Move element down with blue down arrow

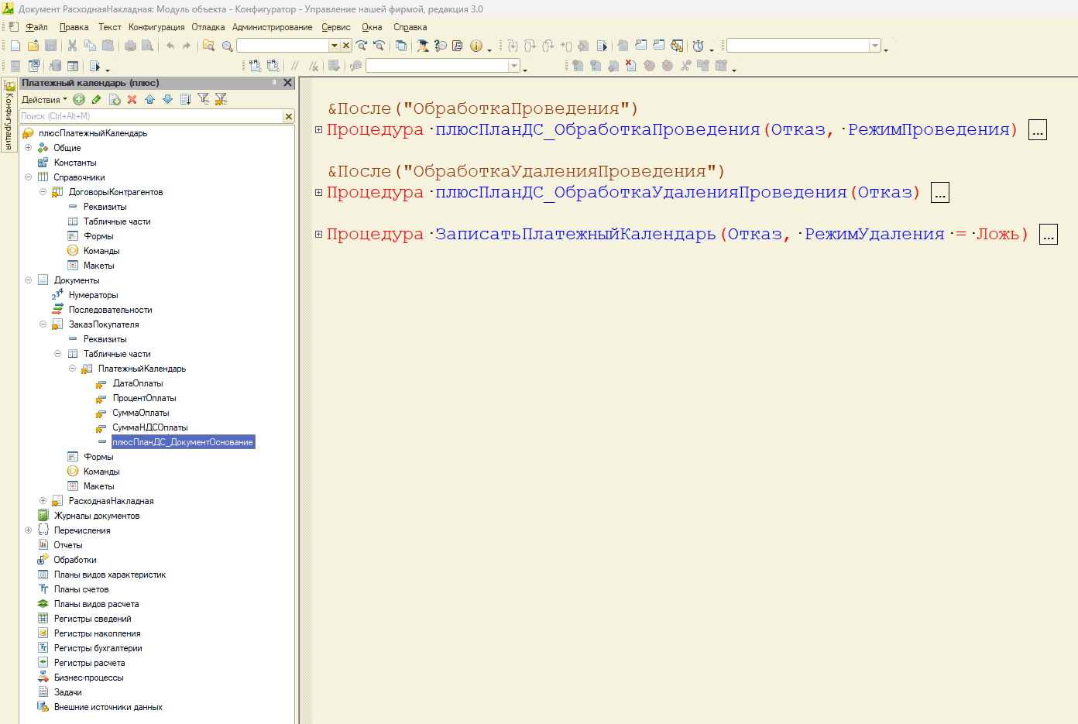[167, 99]
